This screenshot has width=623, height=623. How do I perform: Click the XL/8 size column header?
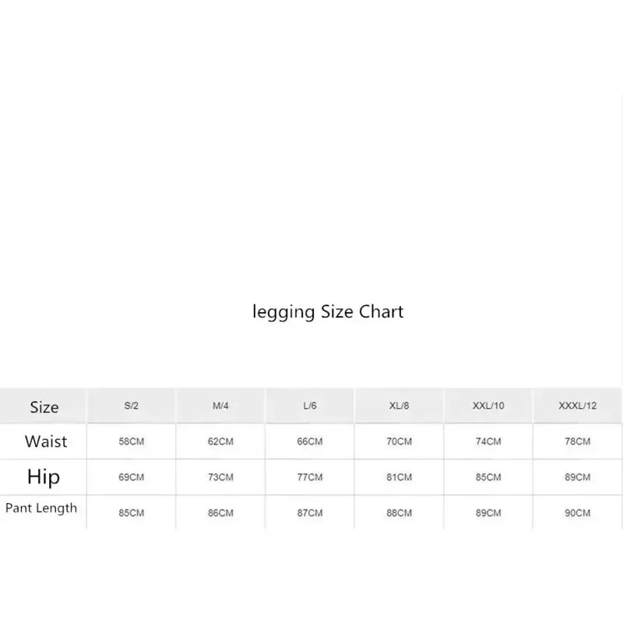(399, 407)
